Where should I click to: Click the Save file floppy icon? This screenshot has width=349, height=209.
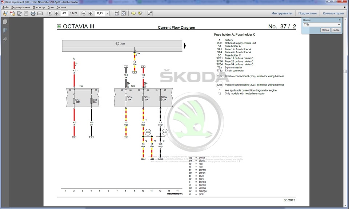click(26, 13)
